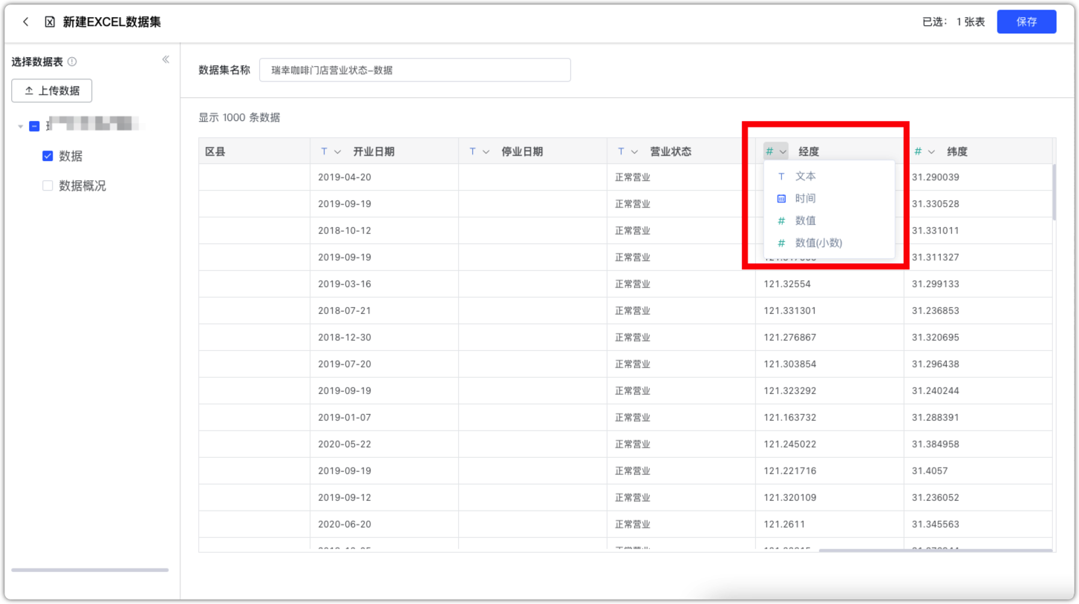Click latitude cell 31.384958
1079x604 pixels.
tap(978, 444)
